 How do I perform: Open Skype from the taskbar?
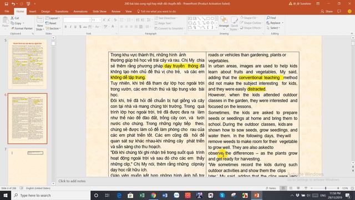(x=222, y=195)
